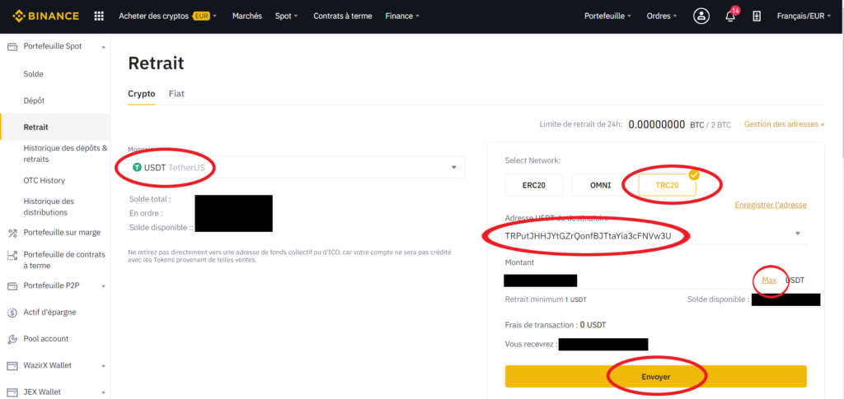Click the JEX Wallet icon
The image size is (844, 399).
click(12, 392)
